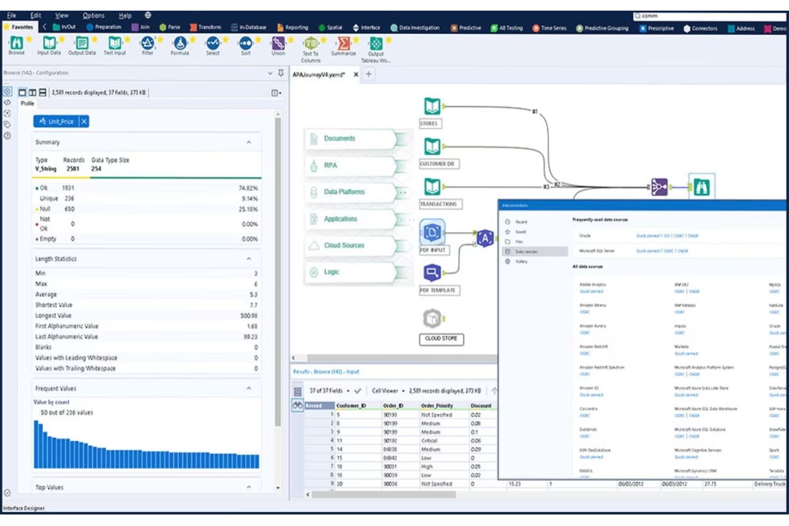The height and width of the screenshot is (526, 789).
Task: Pick the Output Tableau Workbook tool
Action: point(376,43)
